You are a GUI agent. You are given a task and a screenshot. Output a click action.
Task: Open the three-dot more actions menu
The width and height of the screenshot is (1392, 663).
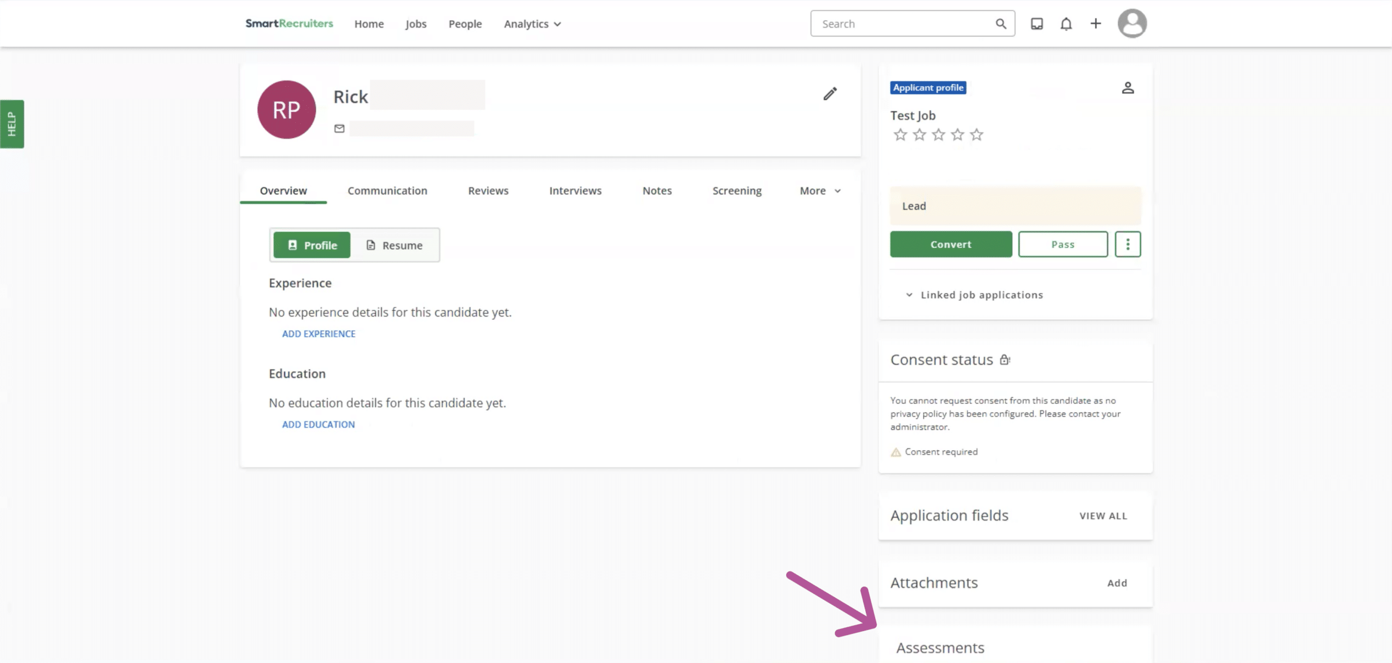[1128, 244]
